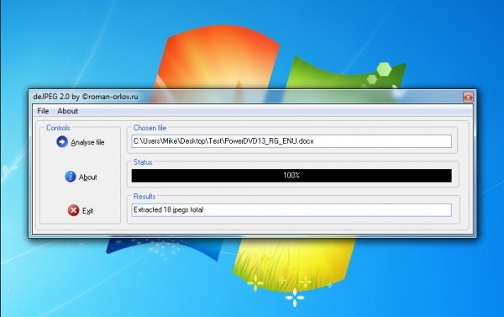Viewport: 504px width, 317px height.
Task: Click the Status group label
Action: 143,162
